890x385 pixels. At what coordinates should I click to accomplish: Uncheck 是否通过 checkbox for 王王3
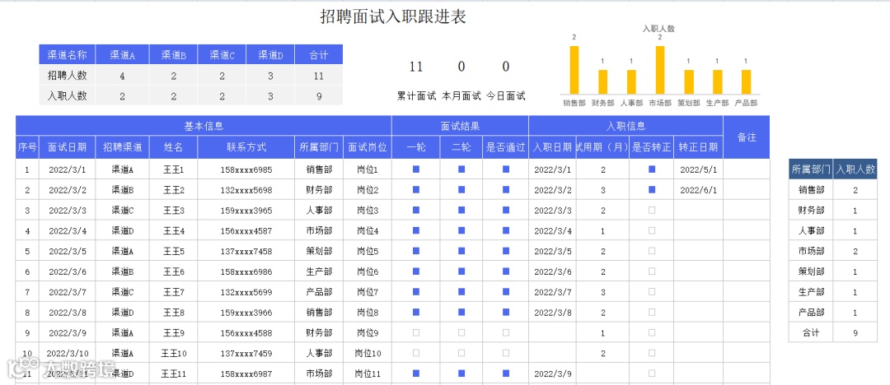(506, 211)
